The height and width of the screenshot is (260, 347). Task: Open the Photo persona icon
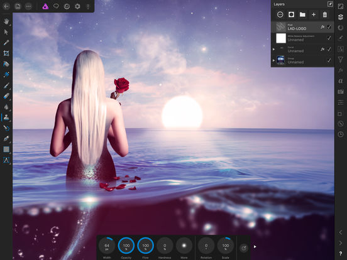45,6
